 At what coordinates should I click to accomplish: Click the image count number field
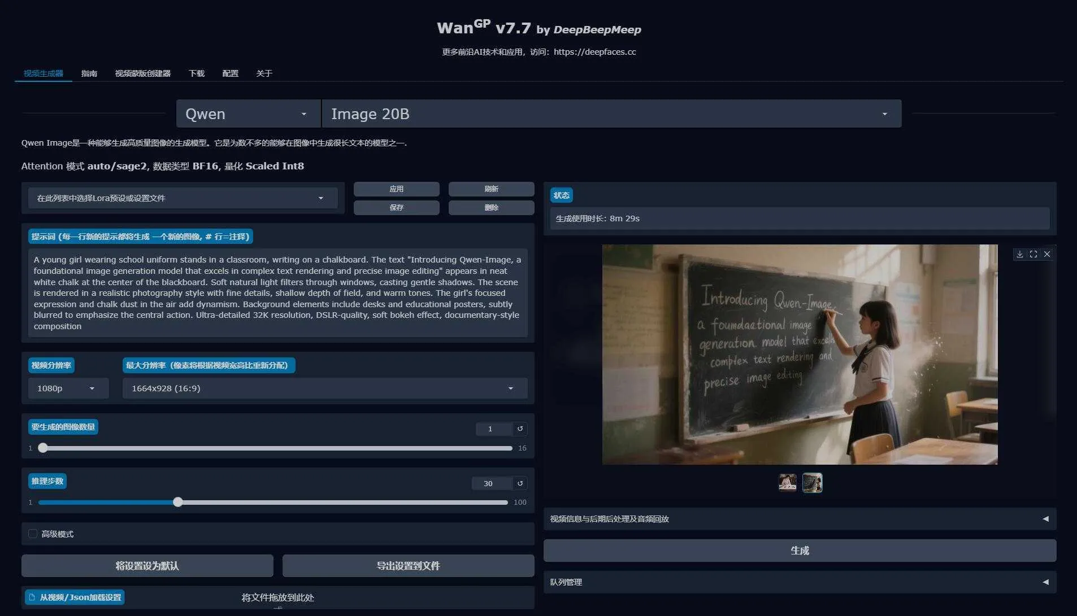pos(494,429)
